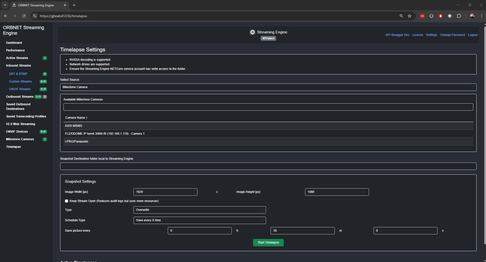Expand the Schedule Type dropdown

pyautogui.click(x=199, y=220)
